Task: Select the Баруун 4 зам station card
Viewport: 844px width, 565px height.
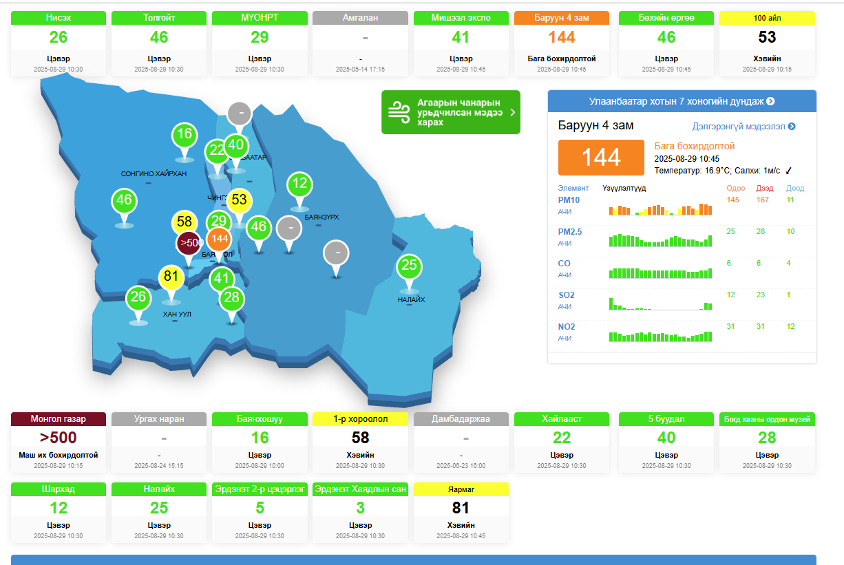Action: (x=562, y=43)
